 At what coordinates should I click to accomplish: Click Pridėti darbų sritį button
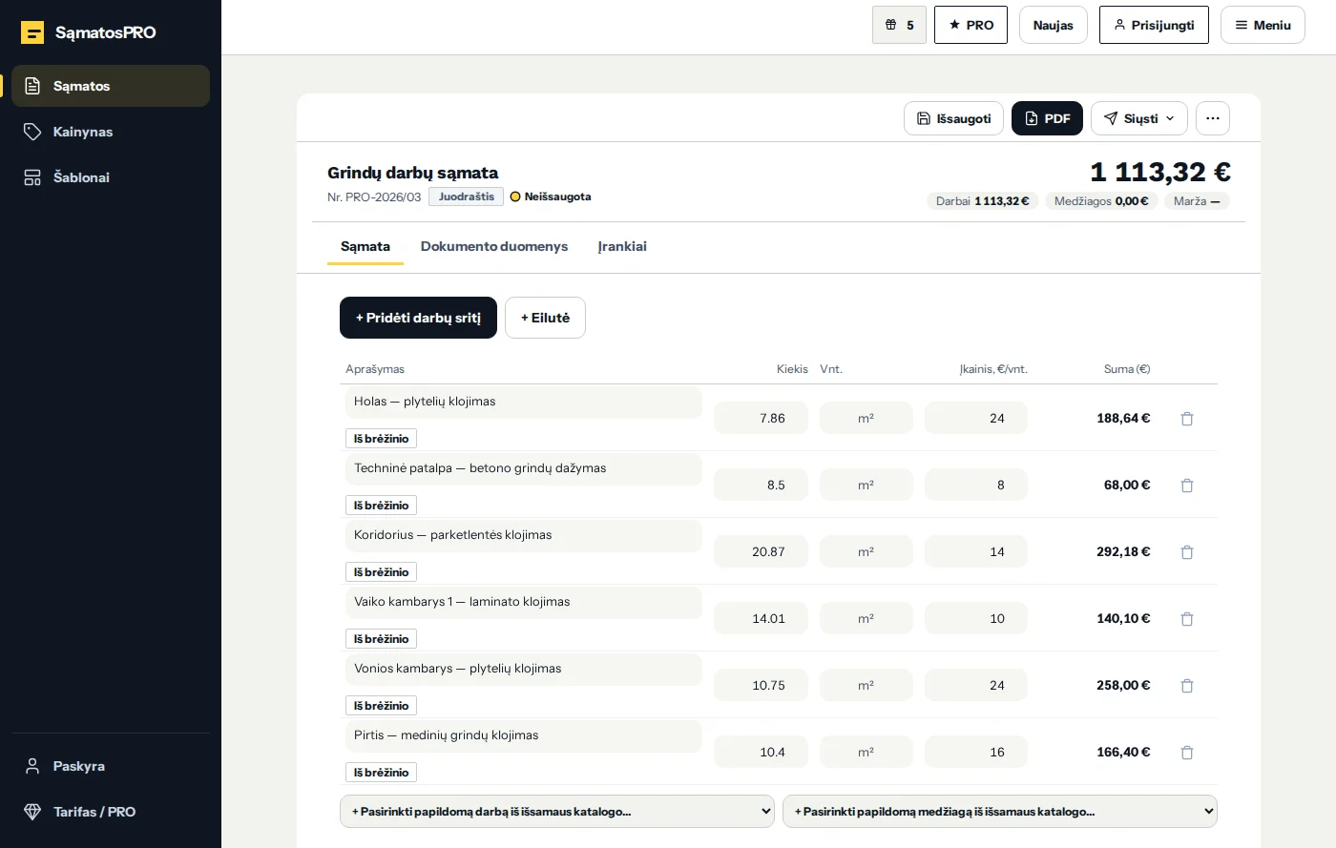(418, 318)
